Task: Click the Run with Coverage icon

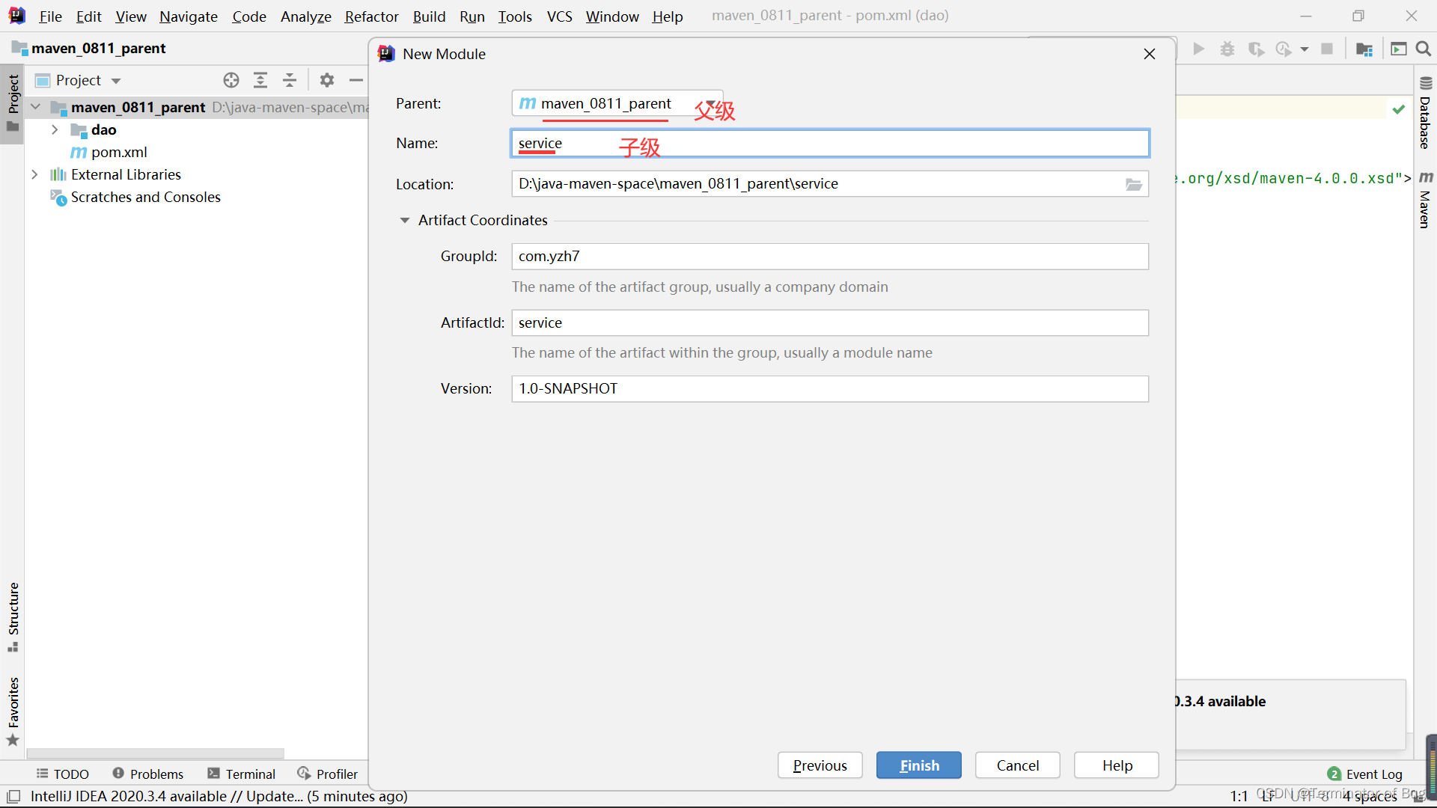Action: (x=1256, y=49)
